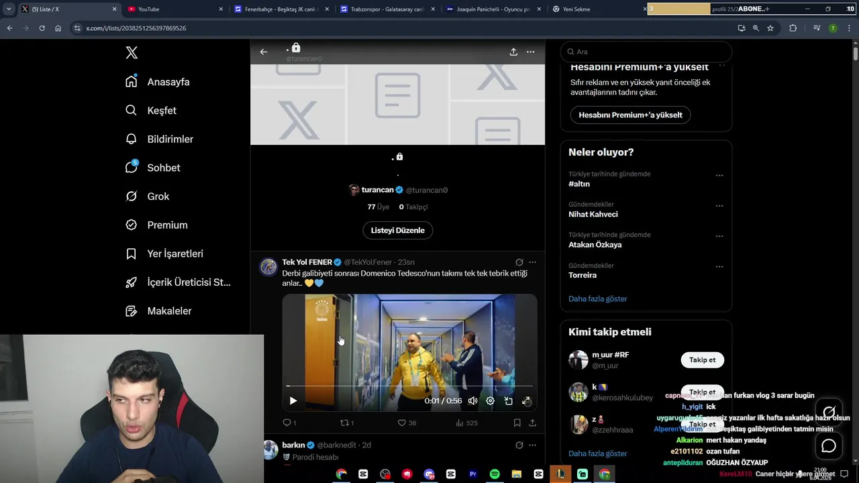The image size is (859, 483).
Task: Open Yer İşaretleri bookmarks
Action: 164,254
